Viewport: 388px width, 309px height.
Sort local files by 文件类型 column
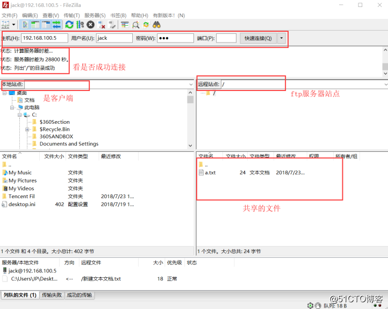coord(82,156)
